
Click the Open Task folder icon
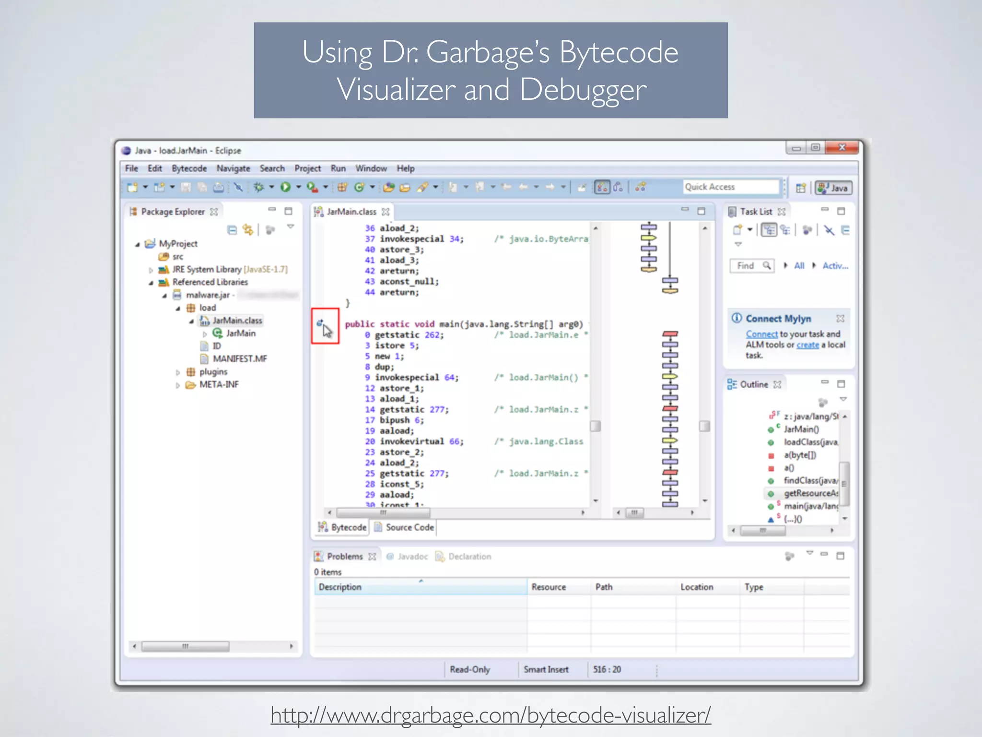pyautogui.click(x=405, y=187)
